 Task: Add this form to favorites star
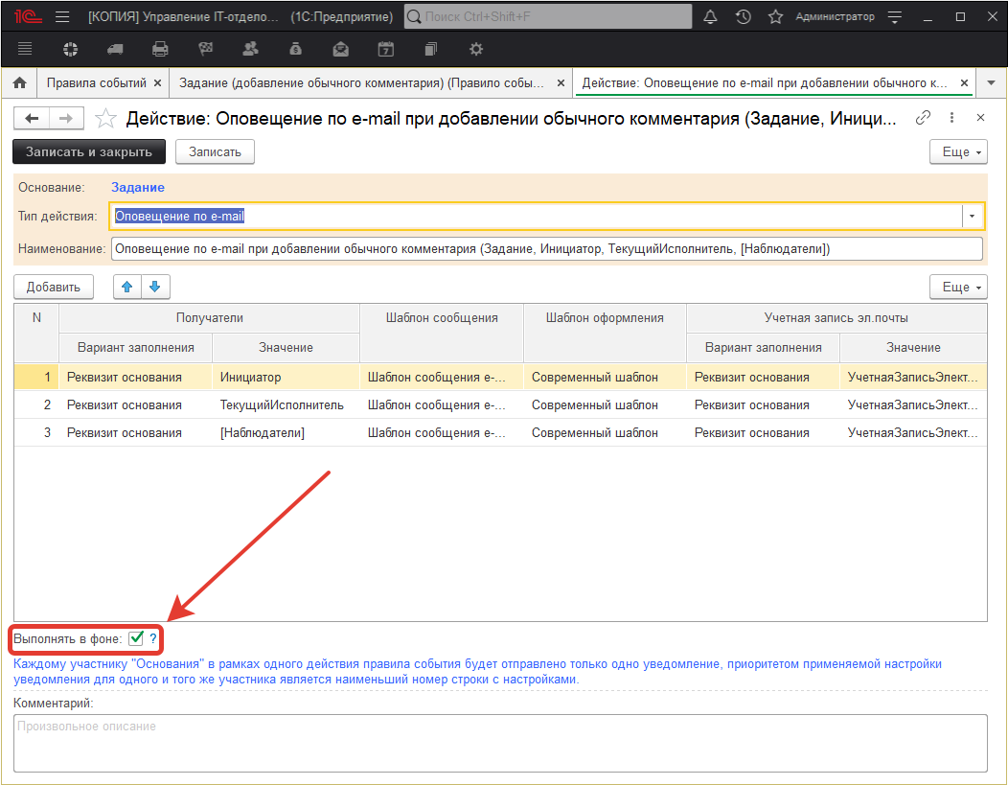106,118
